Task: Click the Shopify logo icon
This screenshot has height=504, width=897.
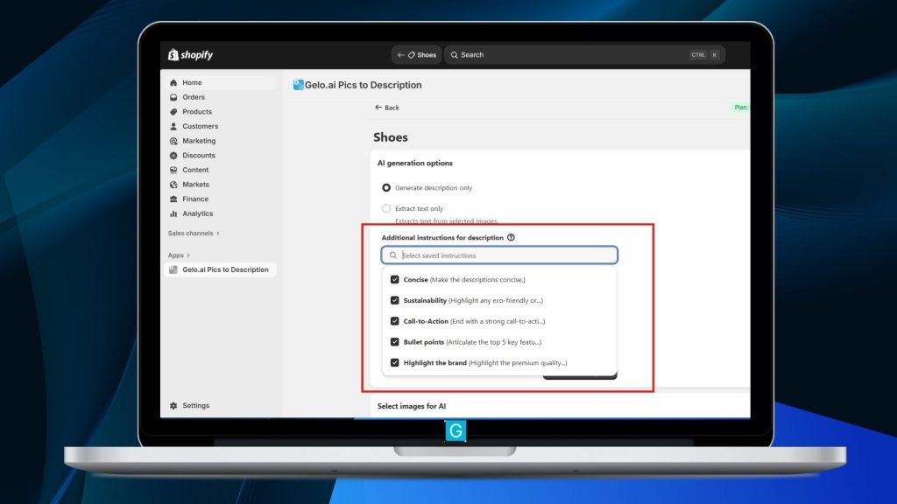Action: point(174,55)
